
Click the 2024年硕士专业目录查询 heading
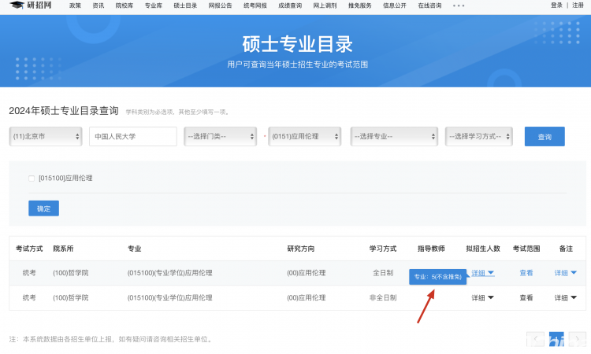(64, 111)
